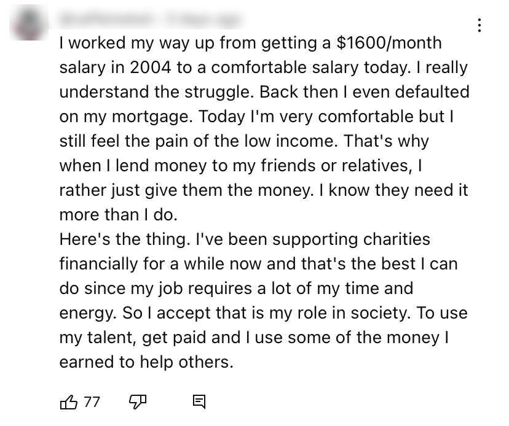
Task: Click the word "financially" in the comment
Action: click(x=99, y=264)
